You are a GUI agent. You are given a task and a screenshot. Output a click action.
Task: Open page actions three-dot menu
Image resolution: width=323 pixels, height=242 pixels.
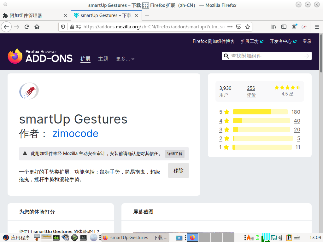[230, 27]
